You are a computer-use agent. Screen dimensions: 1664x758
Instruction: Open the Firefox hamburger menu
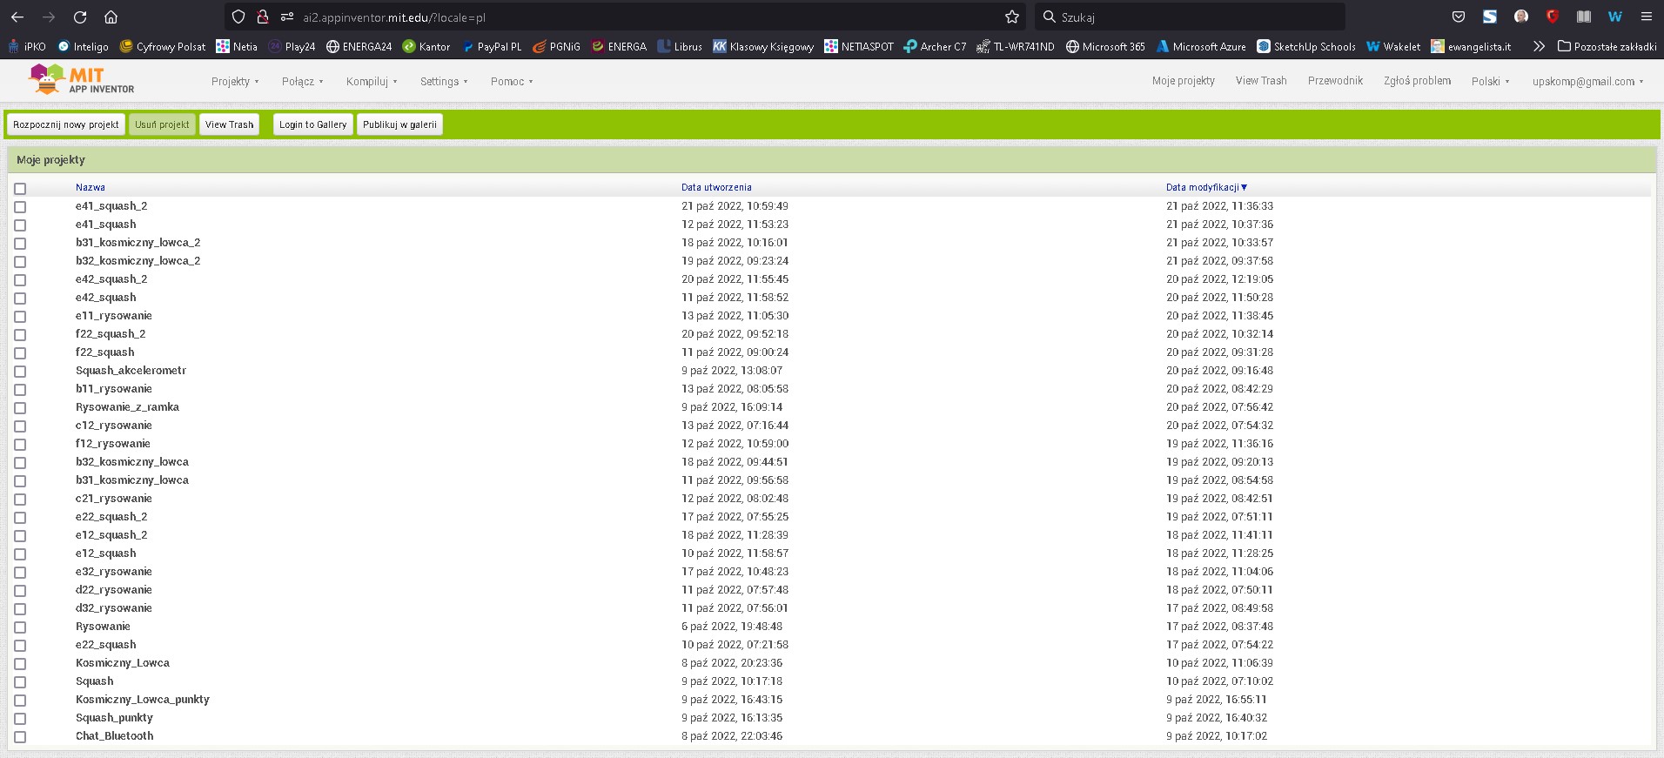1646,17
